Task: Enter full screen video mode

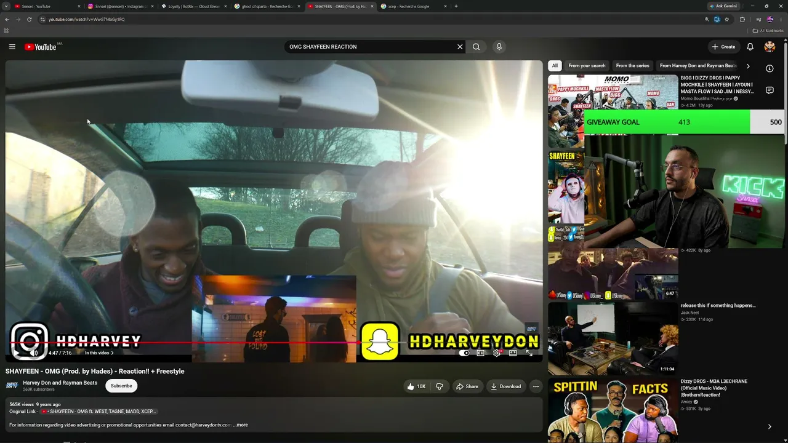Action: click(529, 353)
